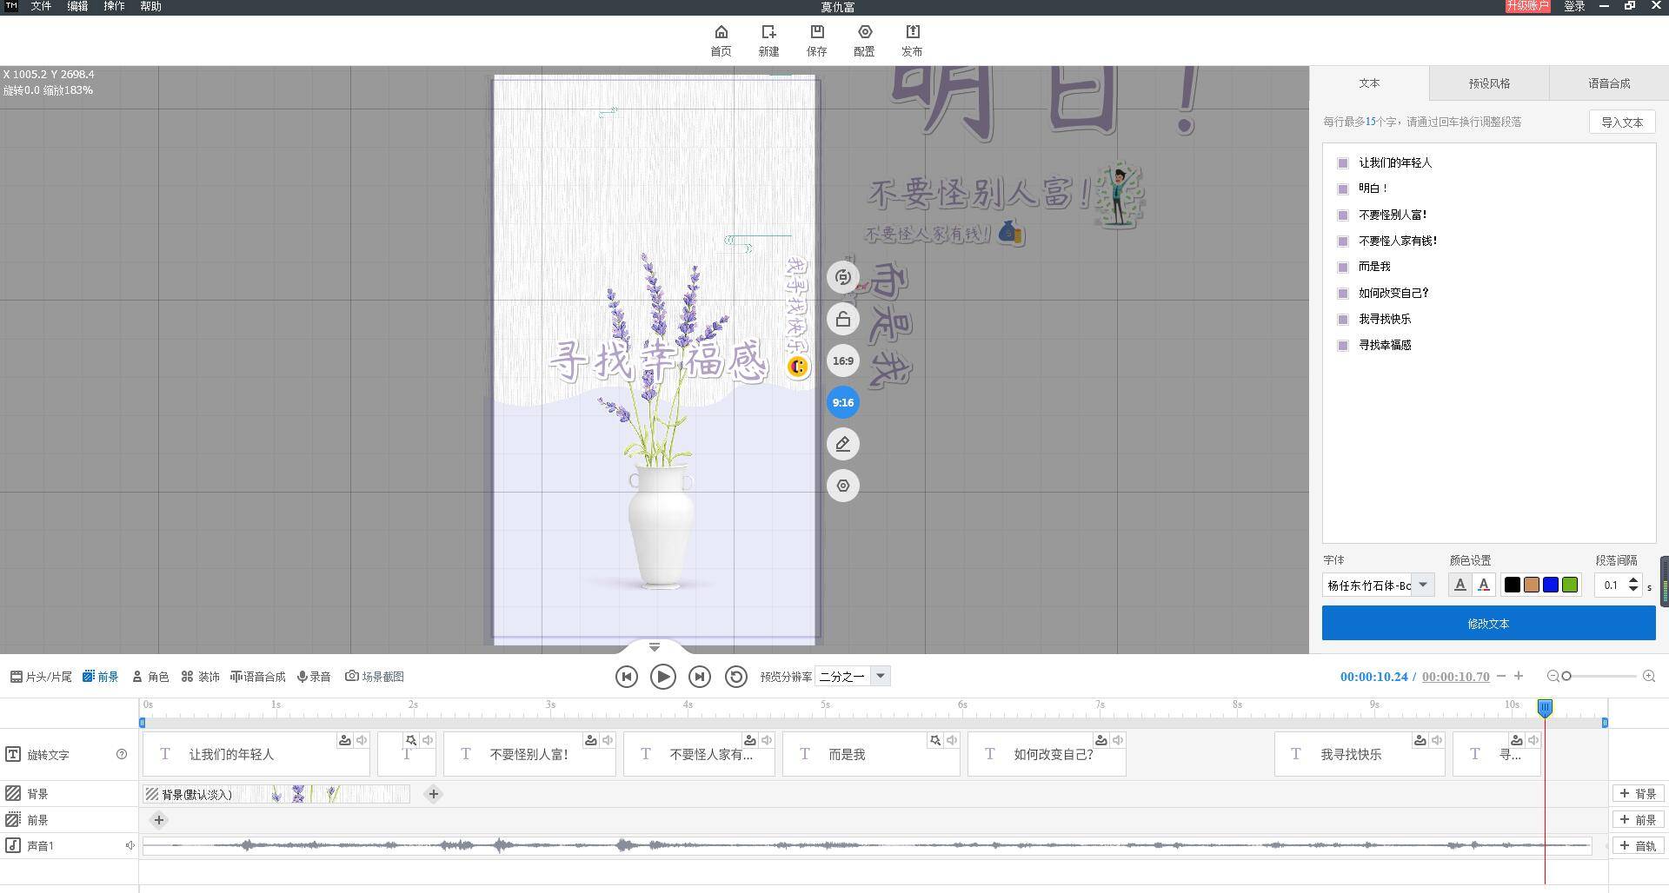
Task: Click the 导入文本 button
Action: 1622,122
